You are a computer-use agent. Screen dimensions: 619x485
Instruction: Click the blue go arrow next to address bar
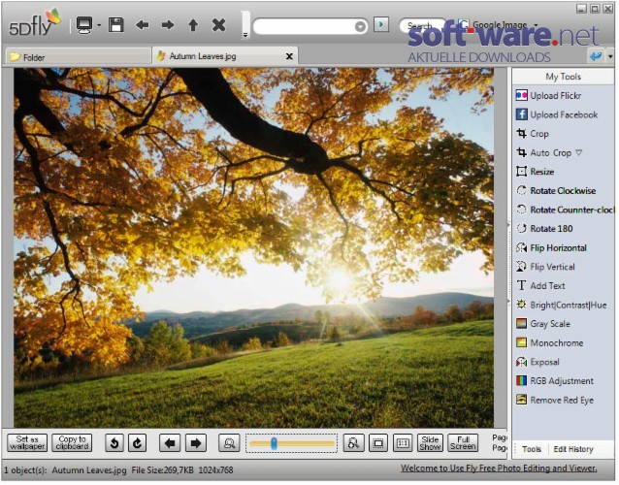(381, 25)
